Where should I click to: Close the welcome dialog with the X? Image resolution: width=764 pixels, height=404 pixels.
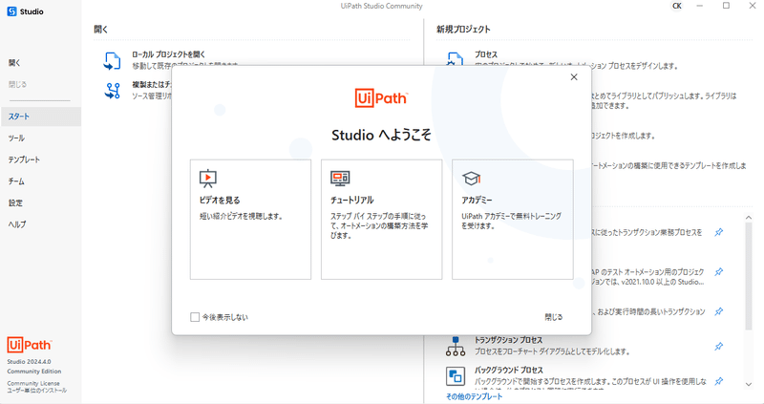pos(574,77)
